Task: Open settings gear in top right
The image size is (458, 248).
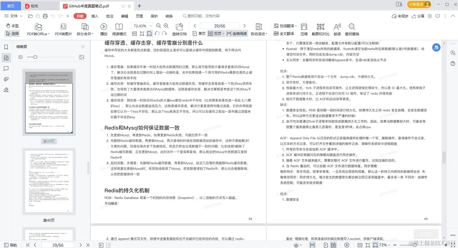Action: click(x=430, y=16)
